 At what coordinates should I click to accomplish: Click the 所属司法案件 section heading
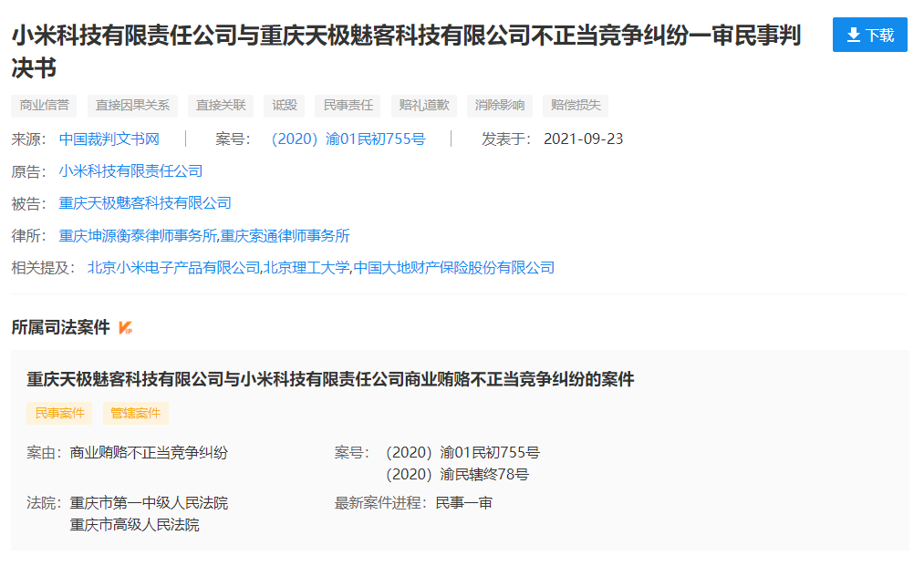[x=61, y=327]
